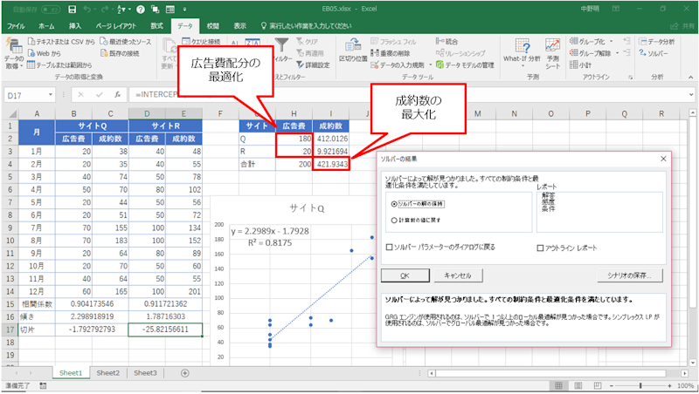The image size is (699, 394).
Task: Click the Filter funnel icon
Action: 281,45
